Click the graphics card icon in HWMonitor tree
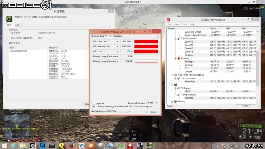 coord(175,85)
